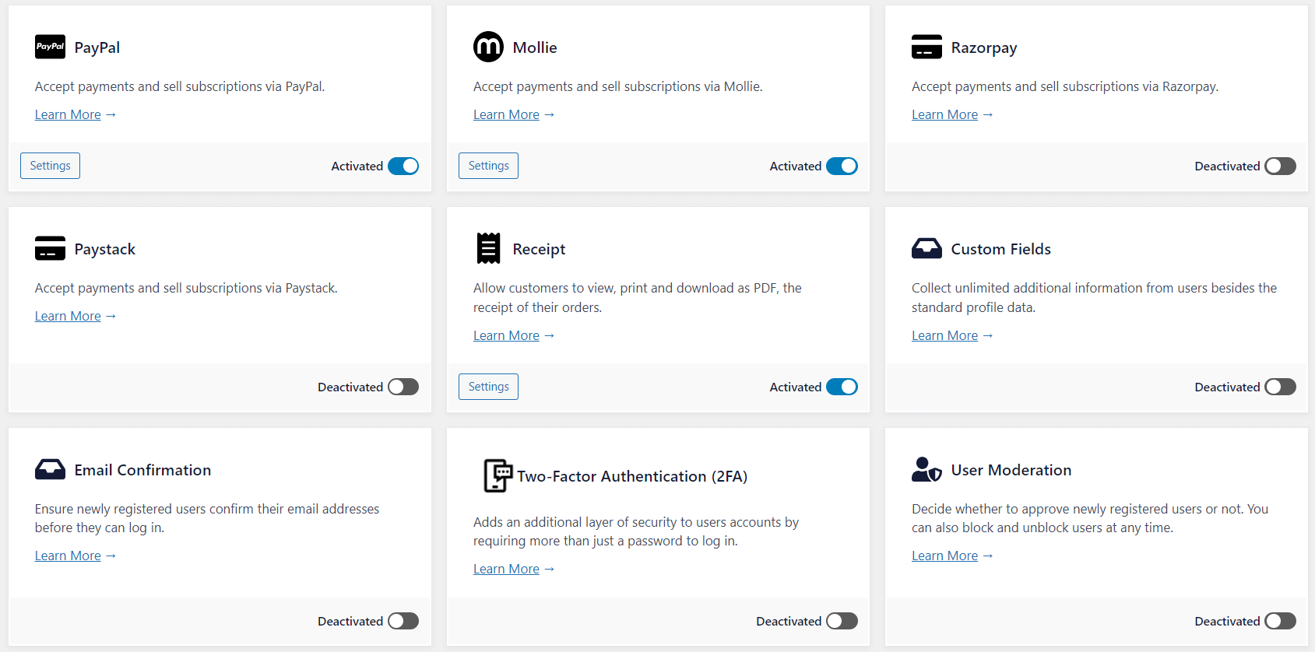1315x652 pixels.
Task: Click the PayPal card title
Action: pos(97,47)
